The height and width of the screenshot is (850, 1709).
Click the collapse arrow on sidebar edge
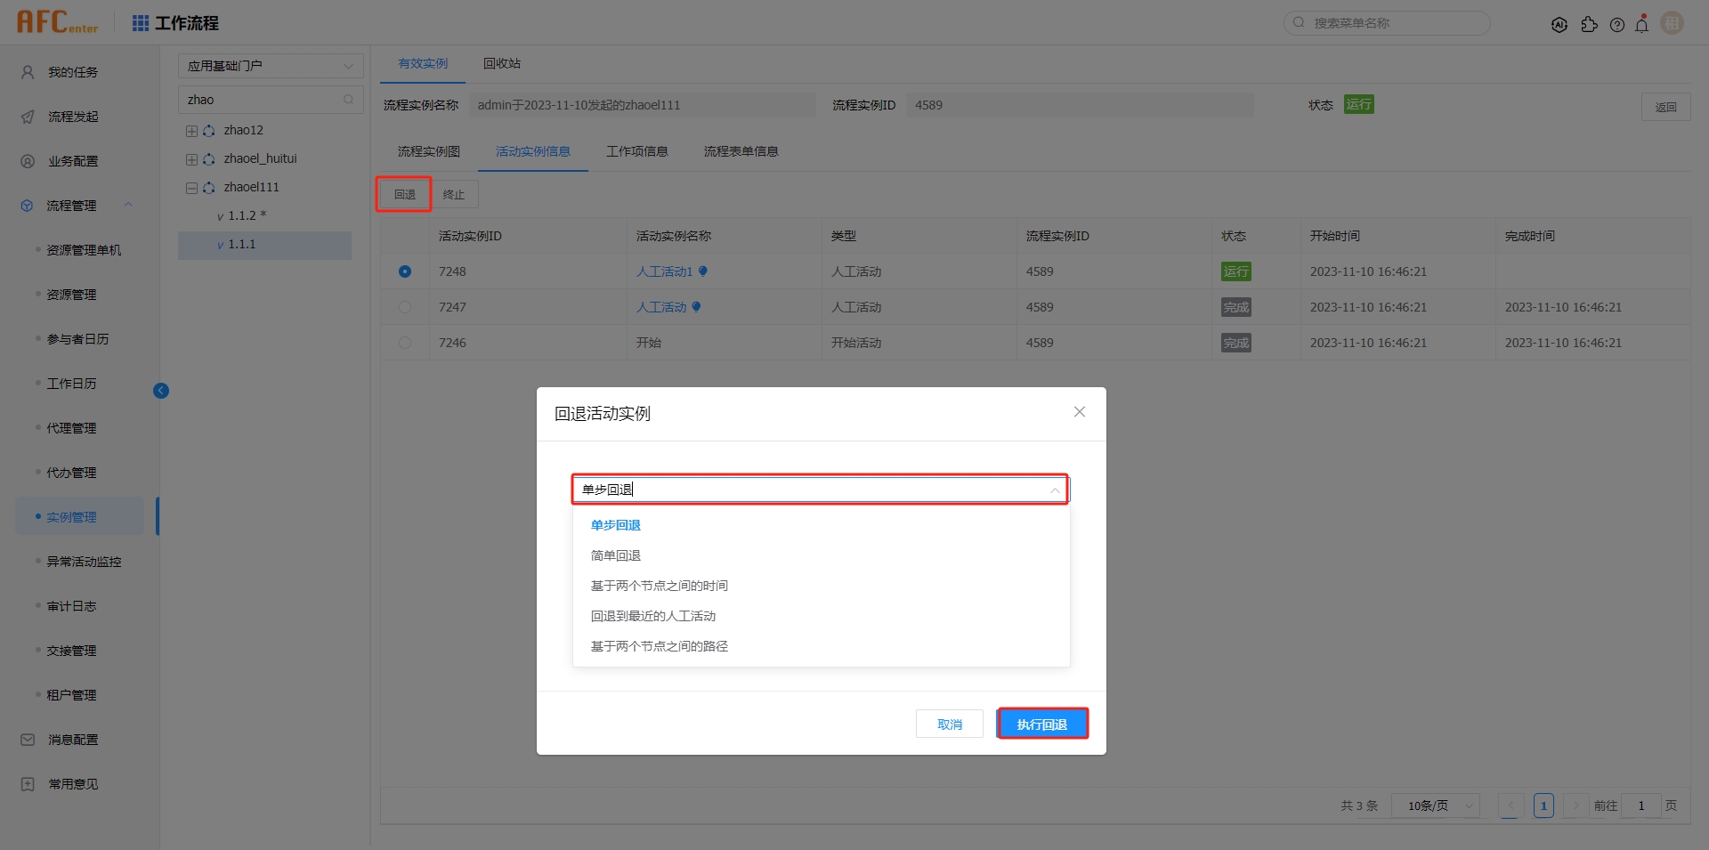[x=161, y=391]
